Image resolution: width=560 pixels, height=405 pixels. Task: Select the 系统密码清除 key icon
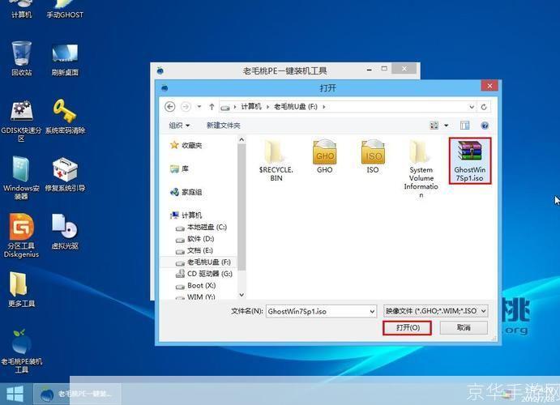click(x=65, y=117)
